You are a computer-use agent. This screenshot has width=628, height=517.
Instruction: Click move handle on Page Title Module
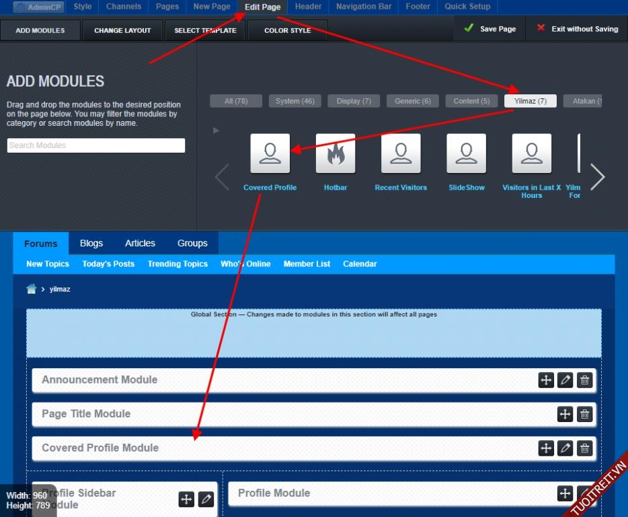(565, 415)
